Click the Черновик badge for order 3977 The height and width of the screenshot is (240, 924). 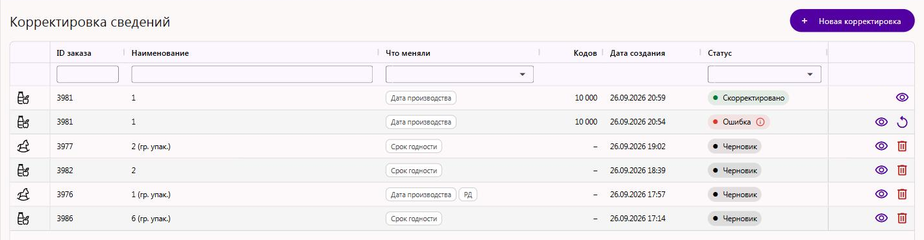[x=734, y=146]
